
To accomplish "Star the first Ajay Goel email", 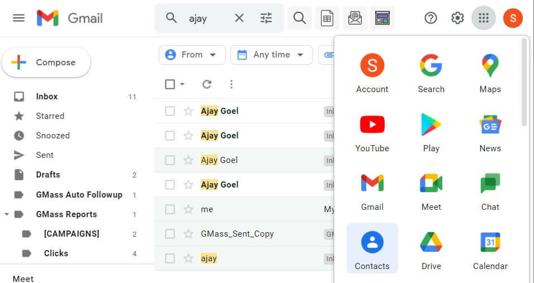I will [188, 111].
